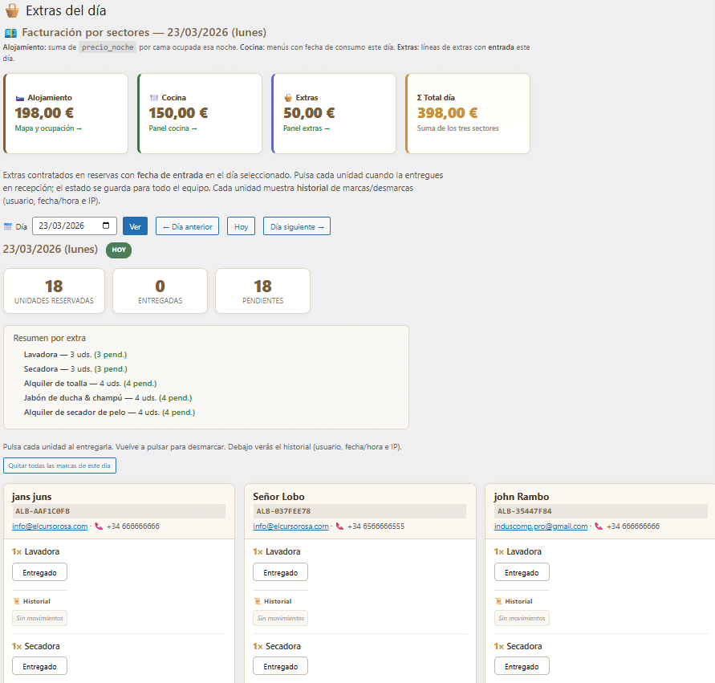Open the Panel cocina link
This screenshot has height=683, width=715.
(173, 128)
